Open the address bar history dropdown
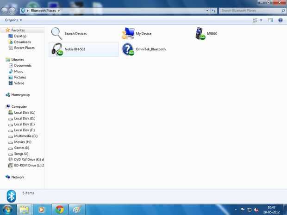The height and width of the screenshot is (215, 287). [207, 11]
